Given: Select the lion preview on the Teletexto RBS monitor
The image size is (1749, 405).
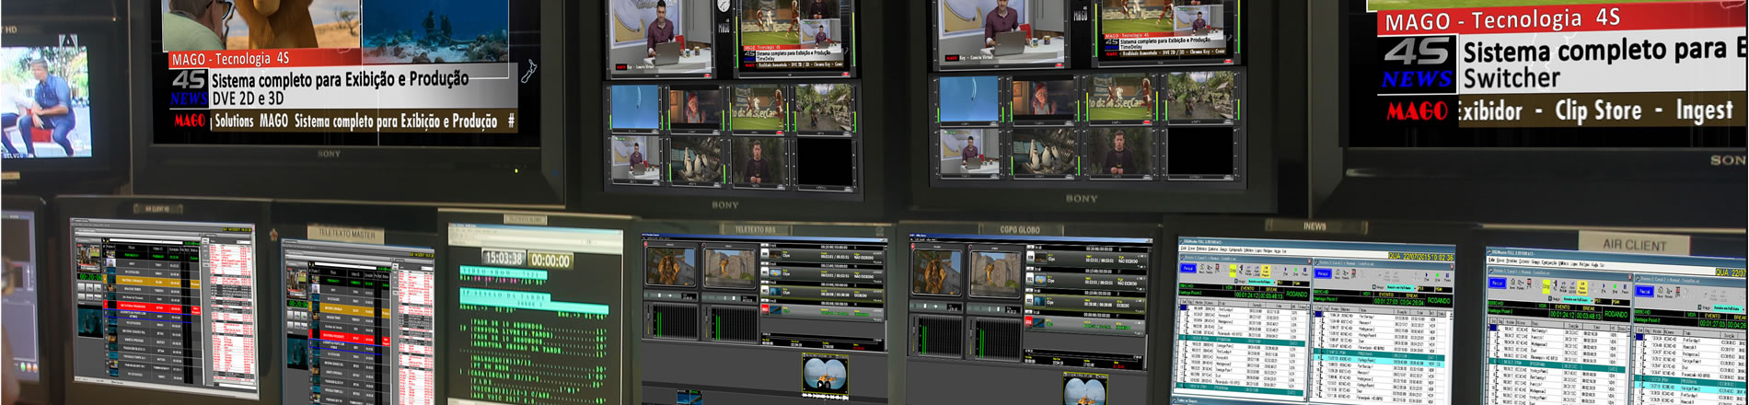Looking at the screenshot, I should 670,266.
